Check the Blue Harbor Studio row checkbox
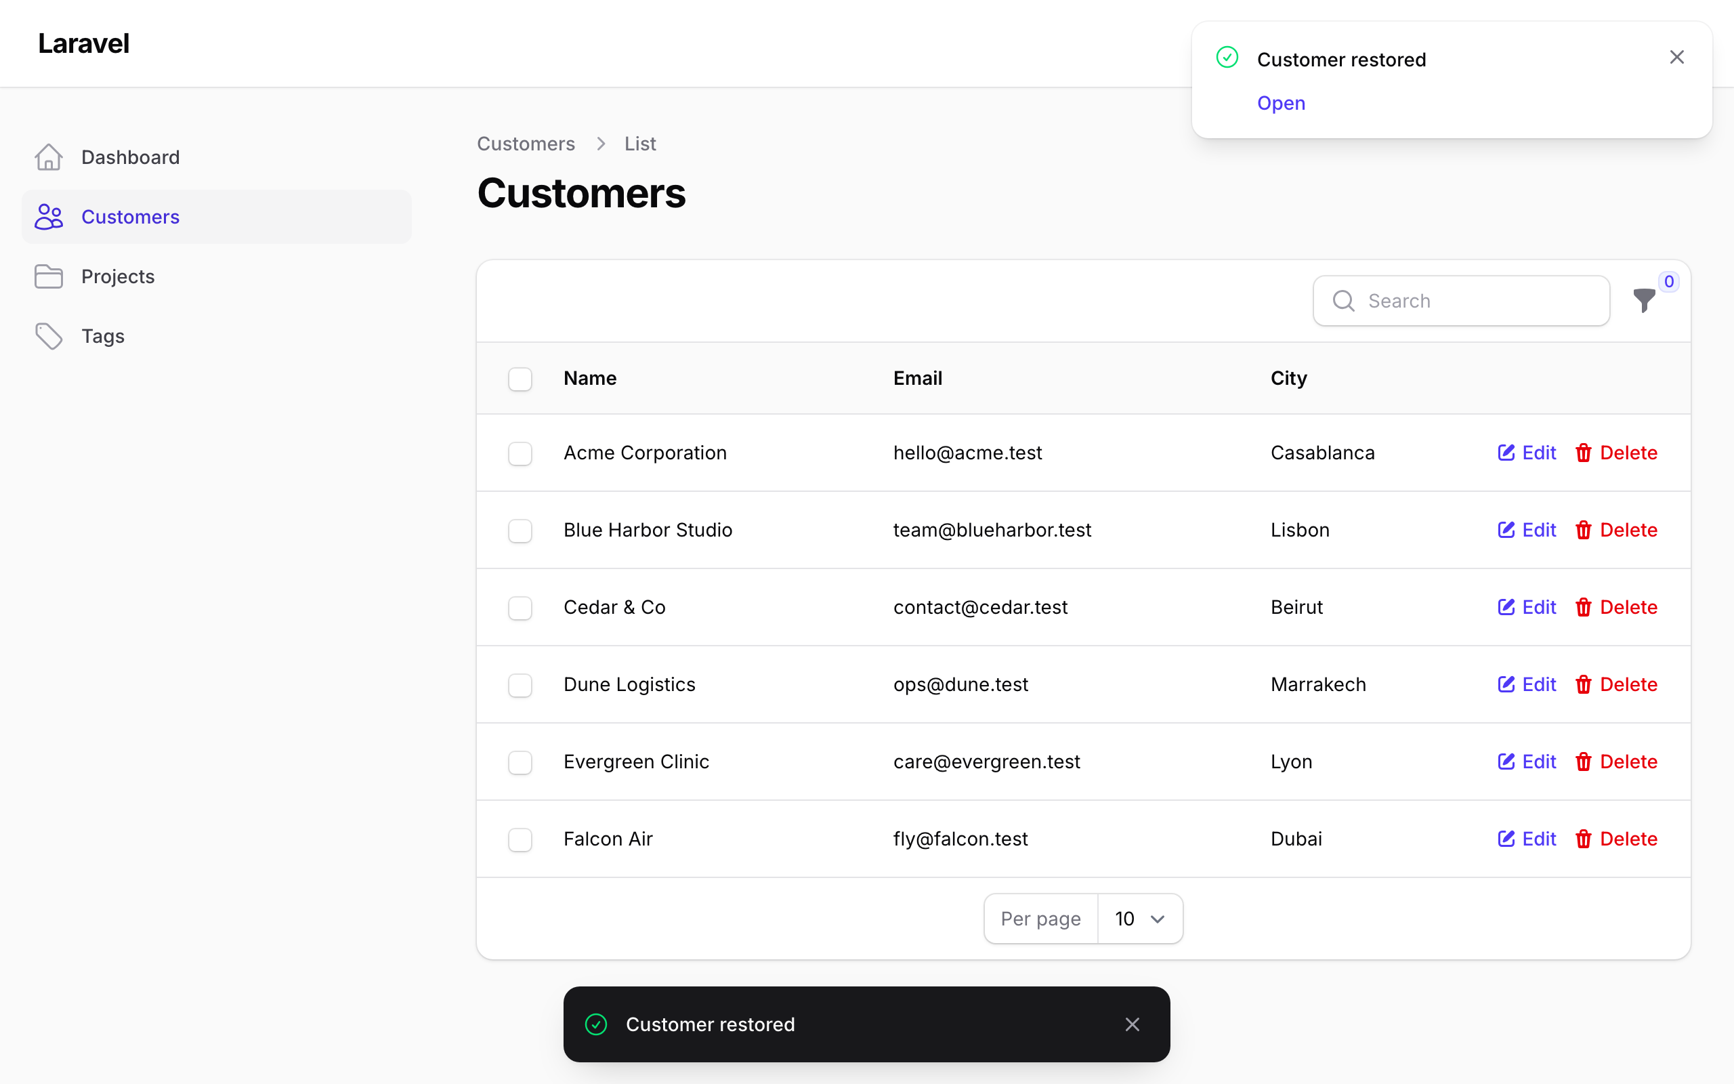The width and height of the screenshot is (1734, 1084). pyautogui.click(x=520, y=530)
